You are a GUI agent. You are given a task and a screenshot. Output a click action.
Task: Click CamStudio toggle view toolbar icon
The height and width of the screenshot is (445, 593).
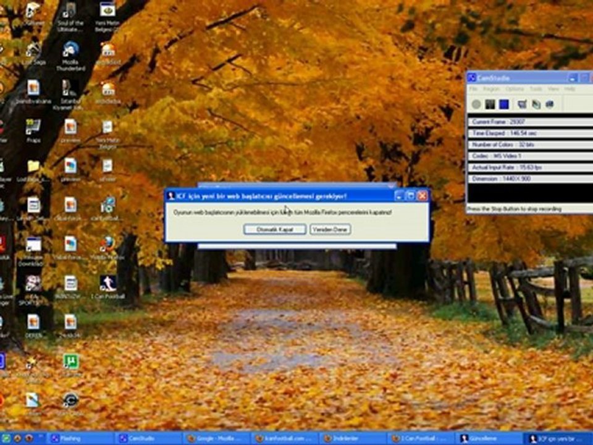click(x=523, y=104)
